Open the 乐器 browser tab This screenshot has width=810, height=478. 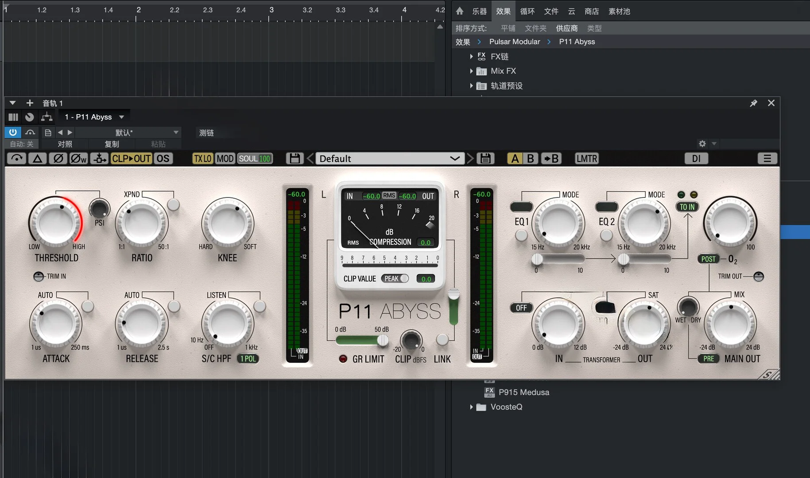(479, 11)
